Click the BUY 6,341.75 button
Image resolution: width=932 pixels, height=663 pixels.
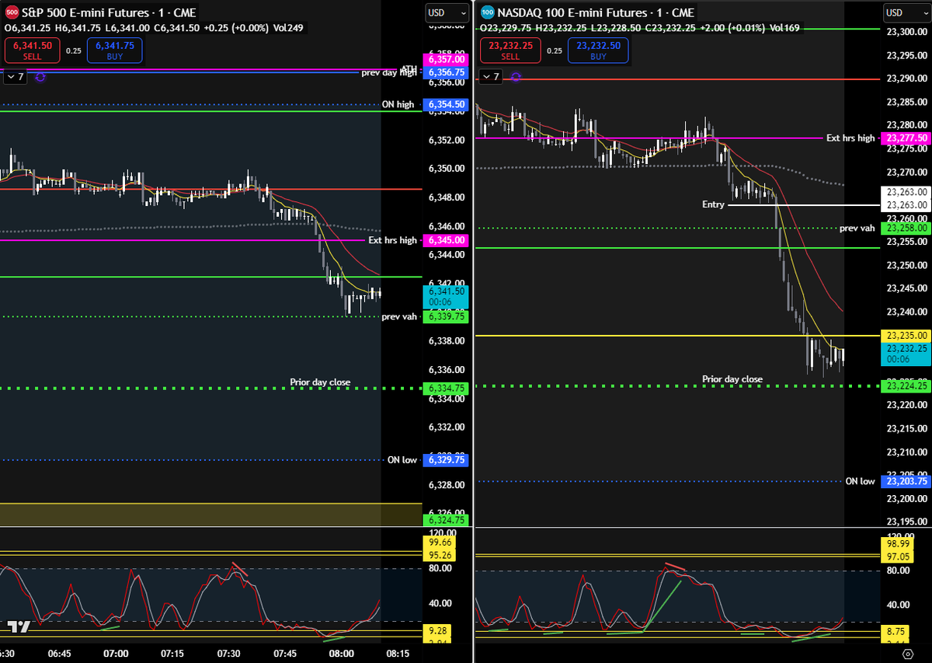(115, 51)
